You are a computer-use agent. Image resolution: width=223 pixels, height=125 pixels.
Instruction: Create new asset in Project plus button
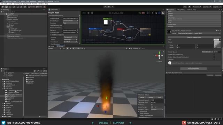point(2,71)
